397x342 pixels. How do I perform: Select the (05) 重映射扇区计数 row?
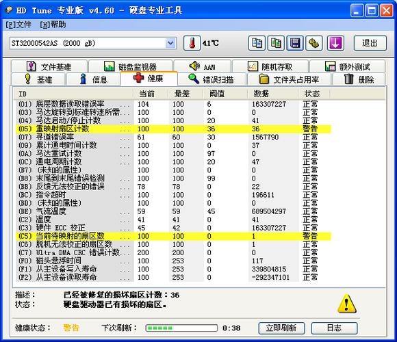point(173,129)
